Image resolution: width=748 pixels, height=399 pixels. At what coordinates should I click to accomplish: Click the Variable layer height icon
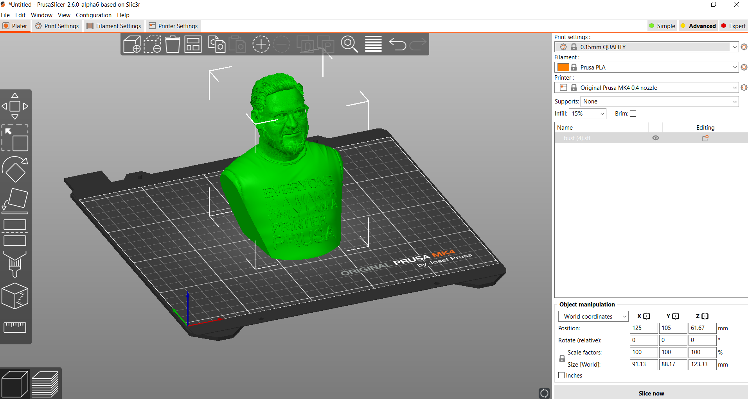373,44
